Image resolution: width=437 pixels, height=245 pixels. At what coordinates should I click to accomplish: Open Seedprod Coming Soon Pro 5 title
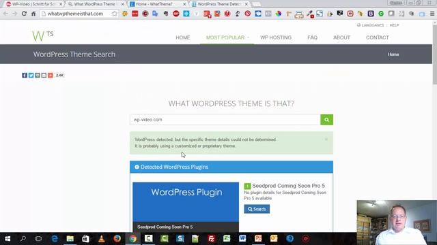point(288,186)
